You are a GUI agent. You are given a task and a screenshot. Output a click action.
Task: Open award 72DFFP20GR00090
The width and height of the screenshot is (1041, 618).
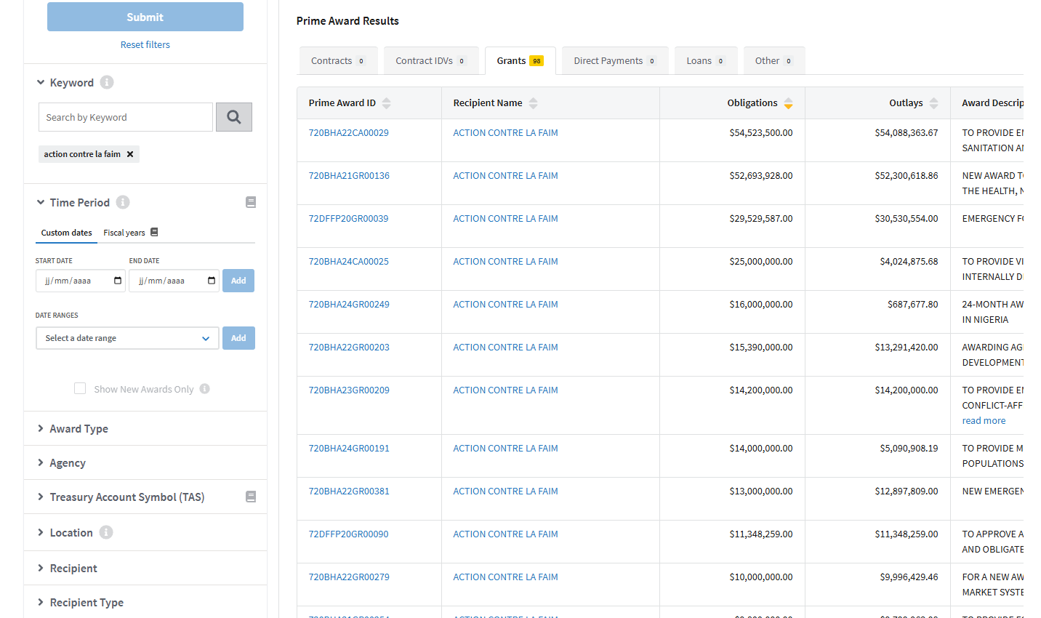coord(349,534)
